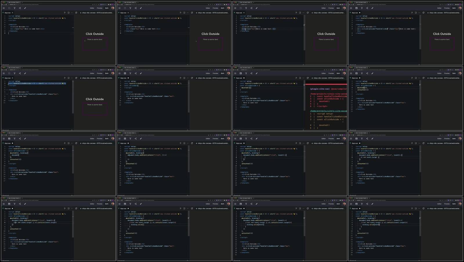Click pencil edit icon in Vite error frame
The width and height of the screenshot is (464, 262).
(x=257, y=73)
